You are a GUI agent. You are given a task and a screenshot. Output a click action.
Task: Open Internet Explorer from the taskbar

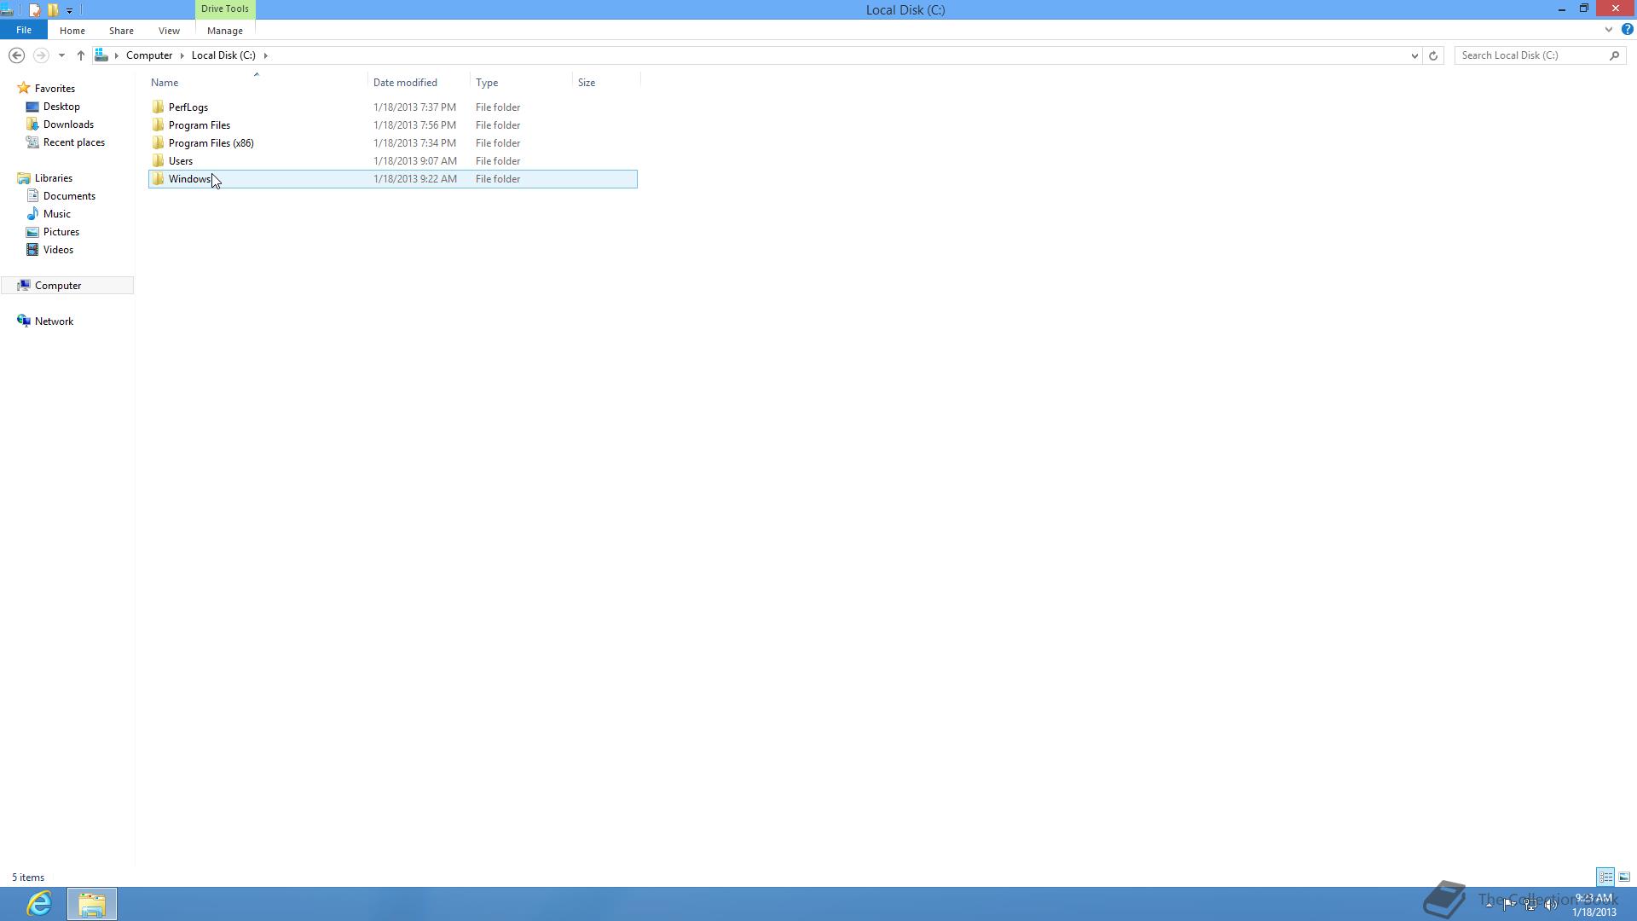click(x=39, y=903)
